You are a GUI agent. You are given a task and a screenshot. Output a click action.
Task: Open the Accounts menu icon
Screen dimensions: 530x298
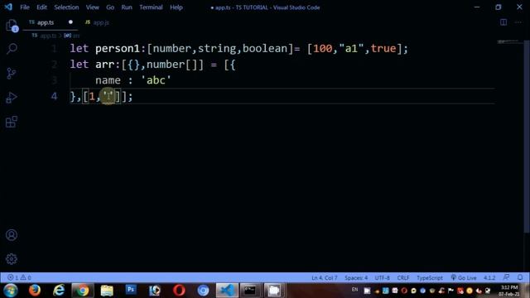pyautogui.click(x=12, y=235)
